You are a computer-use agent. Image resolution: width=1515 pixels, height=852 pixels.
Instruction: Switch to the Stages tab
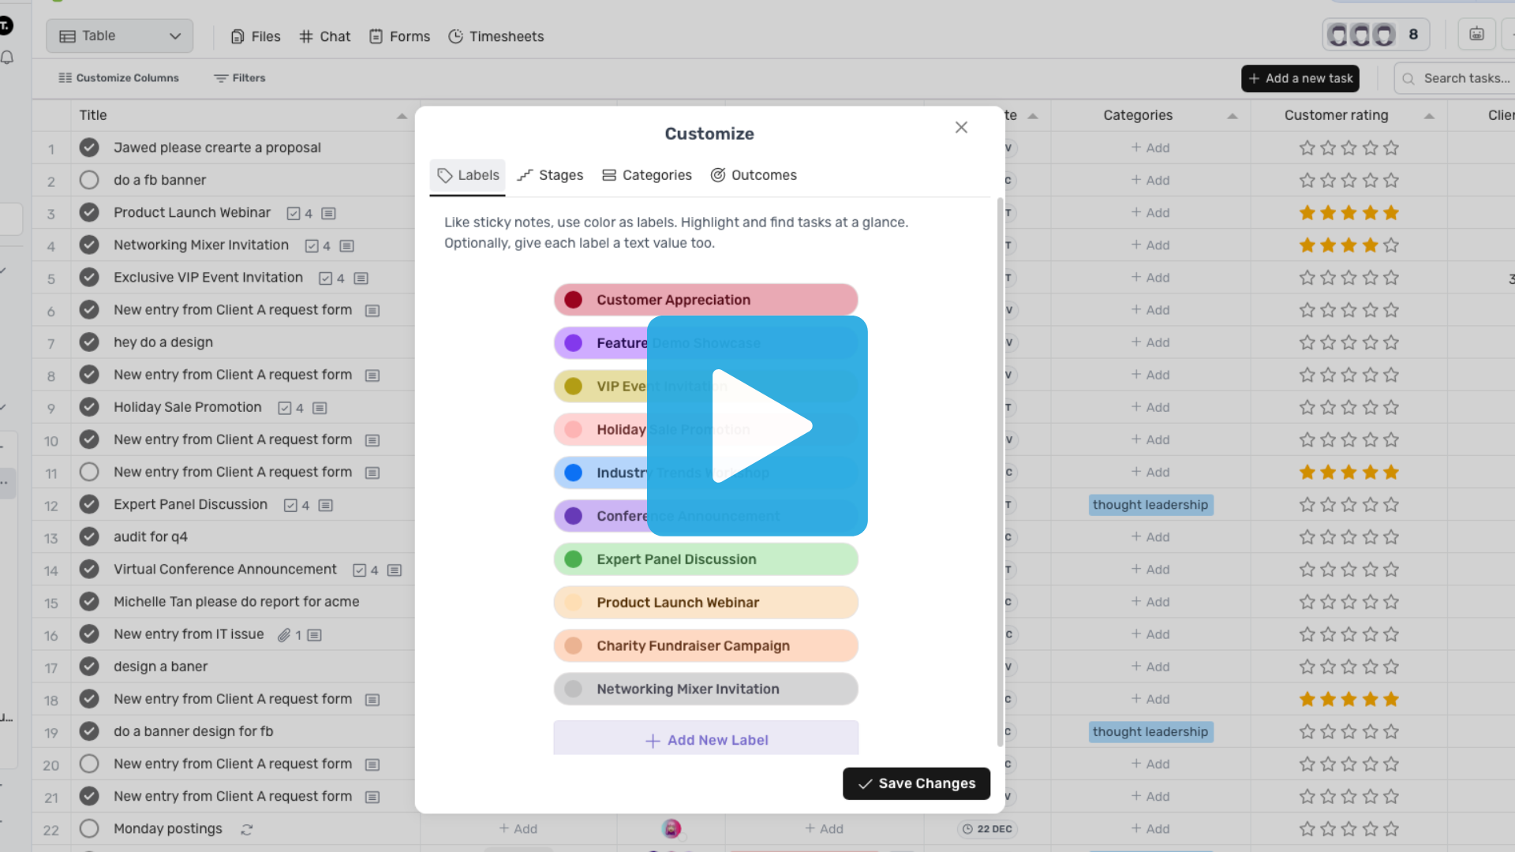(x=551, y=175)
